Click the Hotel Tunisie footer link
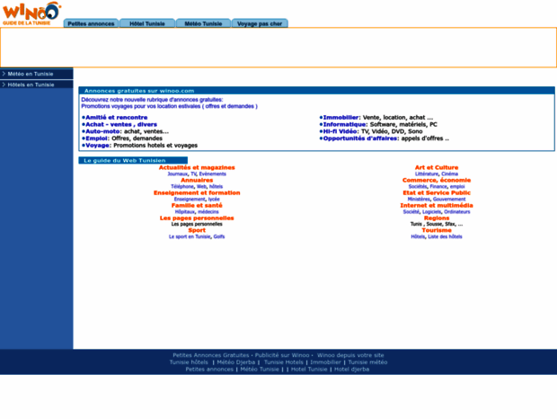Image resolution: width=557 pixels, height=419 pixels. (x=309, y=370)
